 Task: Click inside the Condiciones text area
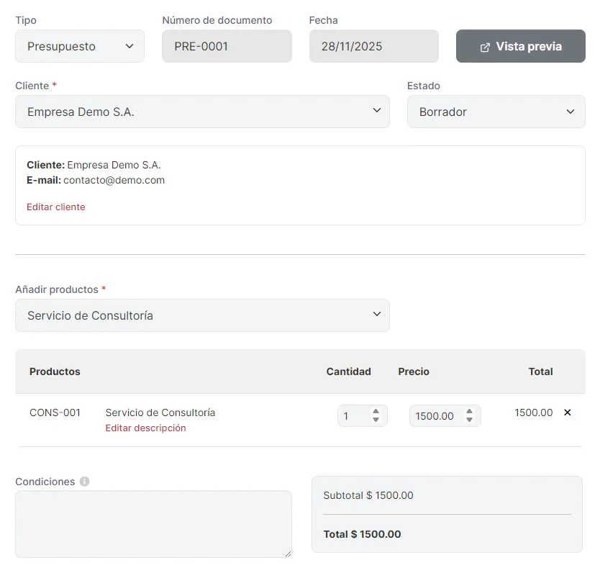(153, 523)
